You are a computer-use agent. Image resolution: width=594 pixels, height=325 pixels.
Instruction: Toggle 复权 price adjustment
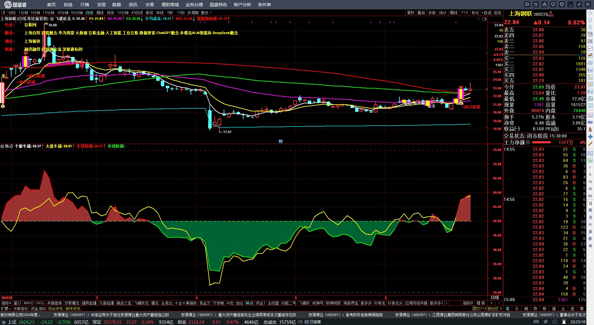point(411,13)
